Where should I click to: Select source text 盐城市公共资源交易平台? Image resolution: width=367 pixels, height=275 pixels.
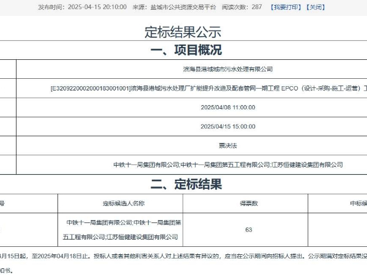pyautogui.click(x=183, y=7)
